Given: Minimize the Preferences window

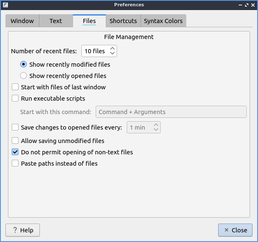Looking at the screenshot, I should point(240,5).
